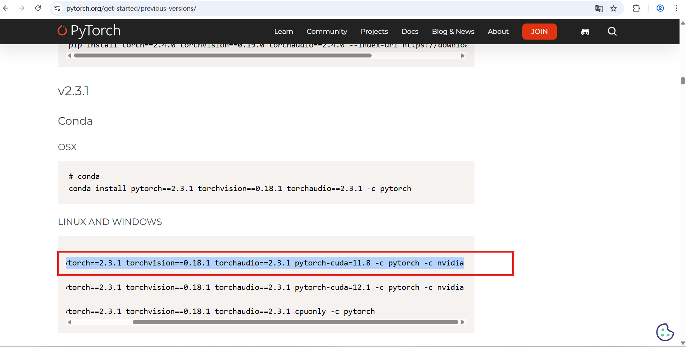
Task: Go back to the previous page
Action: coord(6,8)
